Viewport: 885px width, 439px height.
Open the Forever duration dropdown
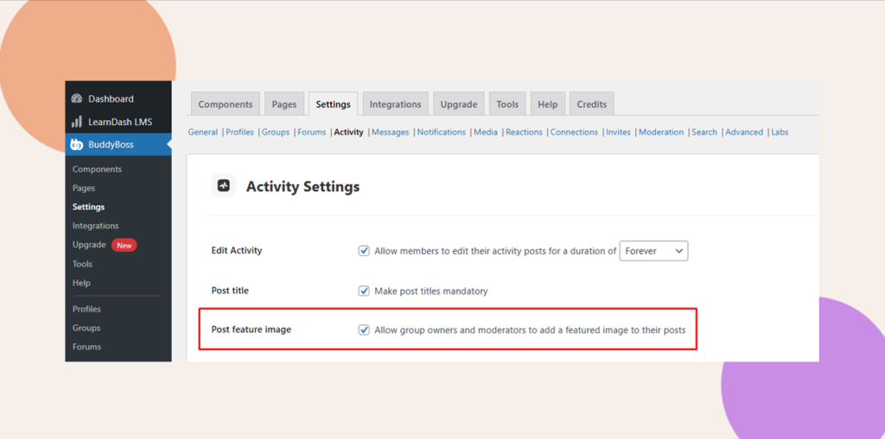point(653,251)
